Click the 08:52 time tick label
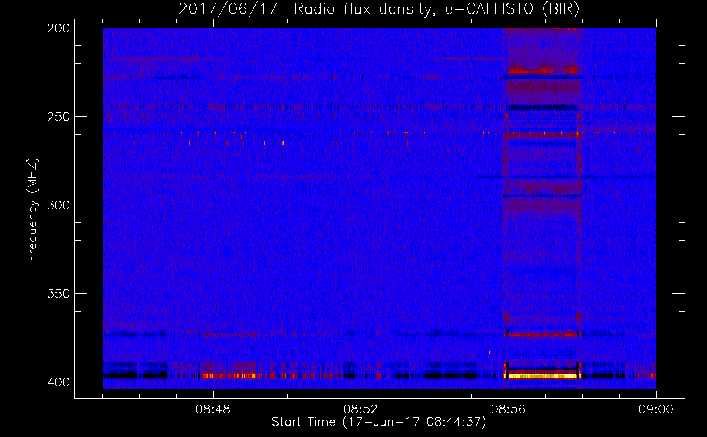707x437 pixels. coord(361,409)
